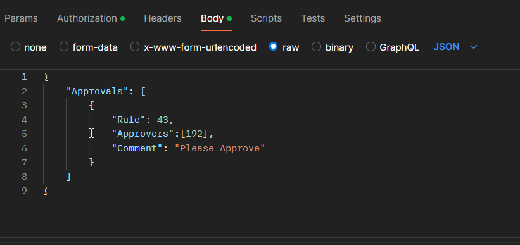The image size is (520, 245).
Task: Select the GraphQL body type
Action: tap(371, 47)
